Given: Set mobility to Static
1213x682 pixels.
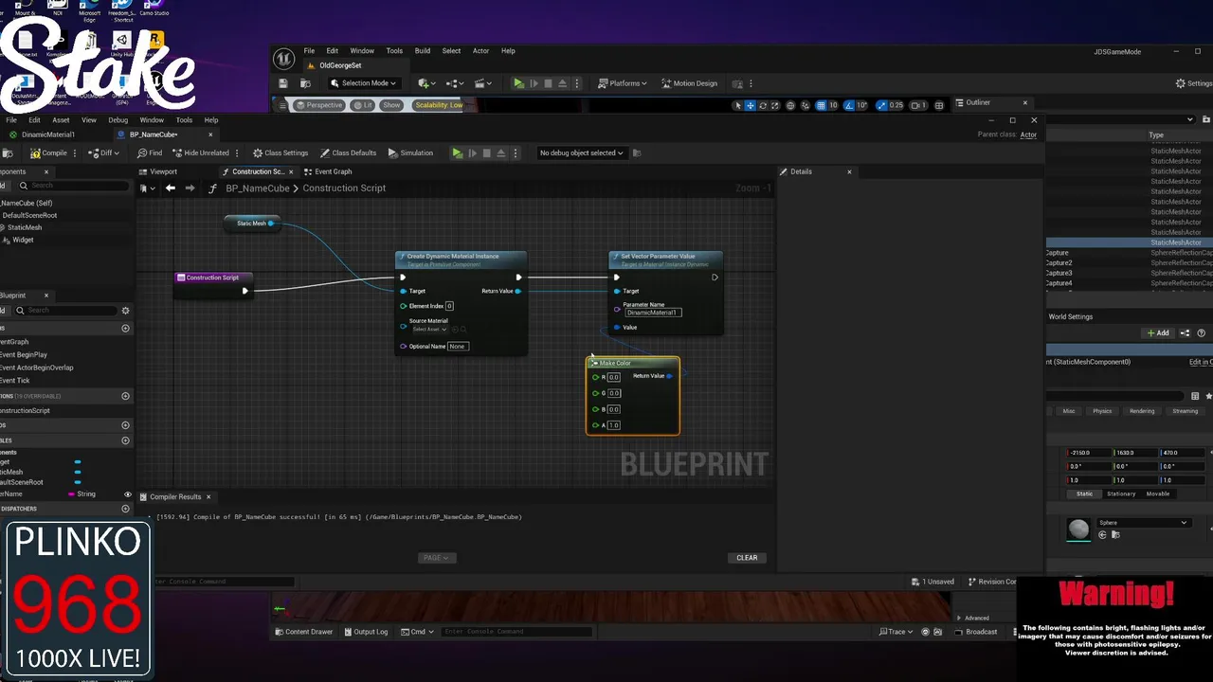Looking at the screenshot, I should [1084, 494].
